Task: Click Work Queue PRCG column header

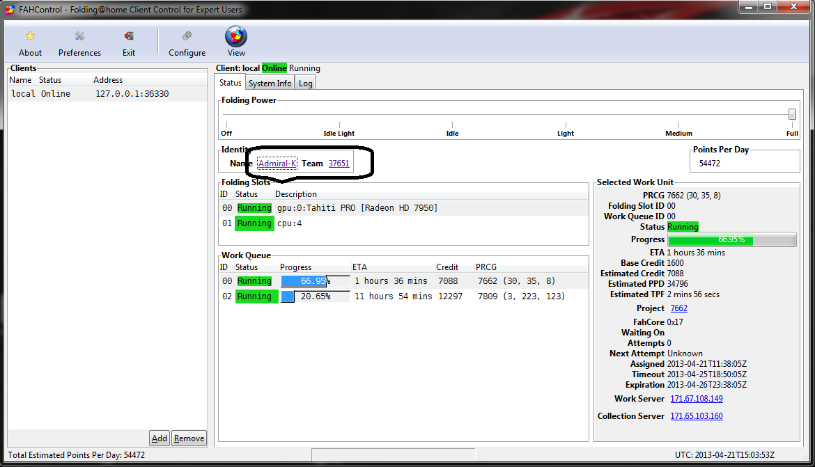Action: click(x=531, y=267)
